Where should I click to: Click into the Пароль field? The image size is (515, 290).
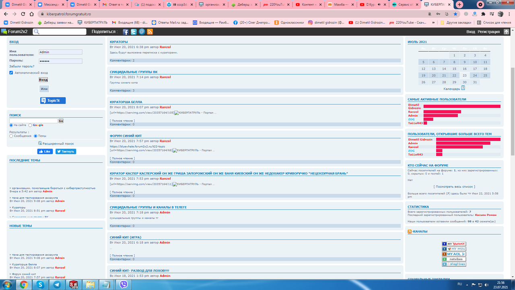tap(60, 61)
